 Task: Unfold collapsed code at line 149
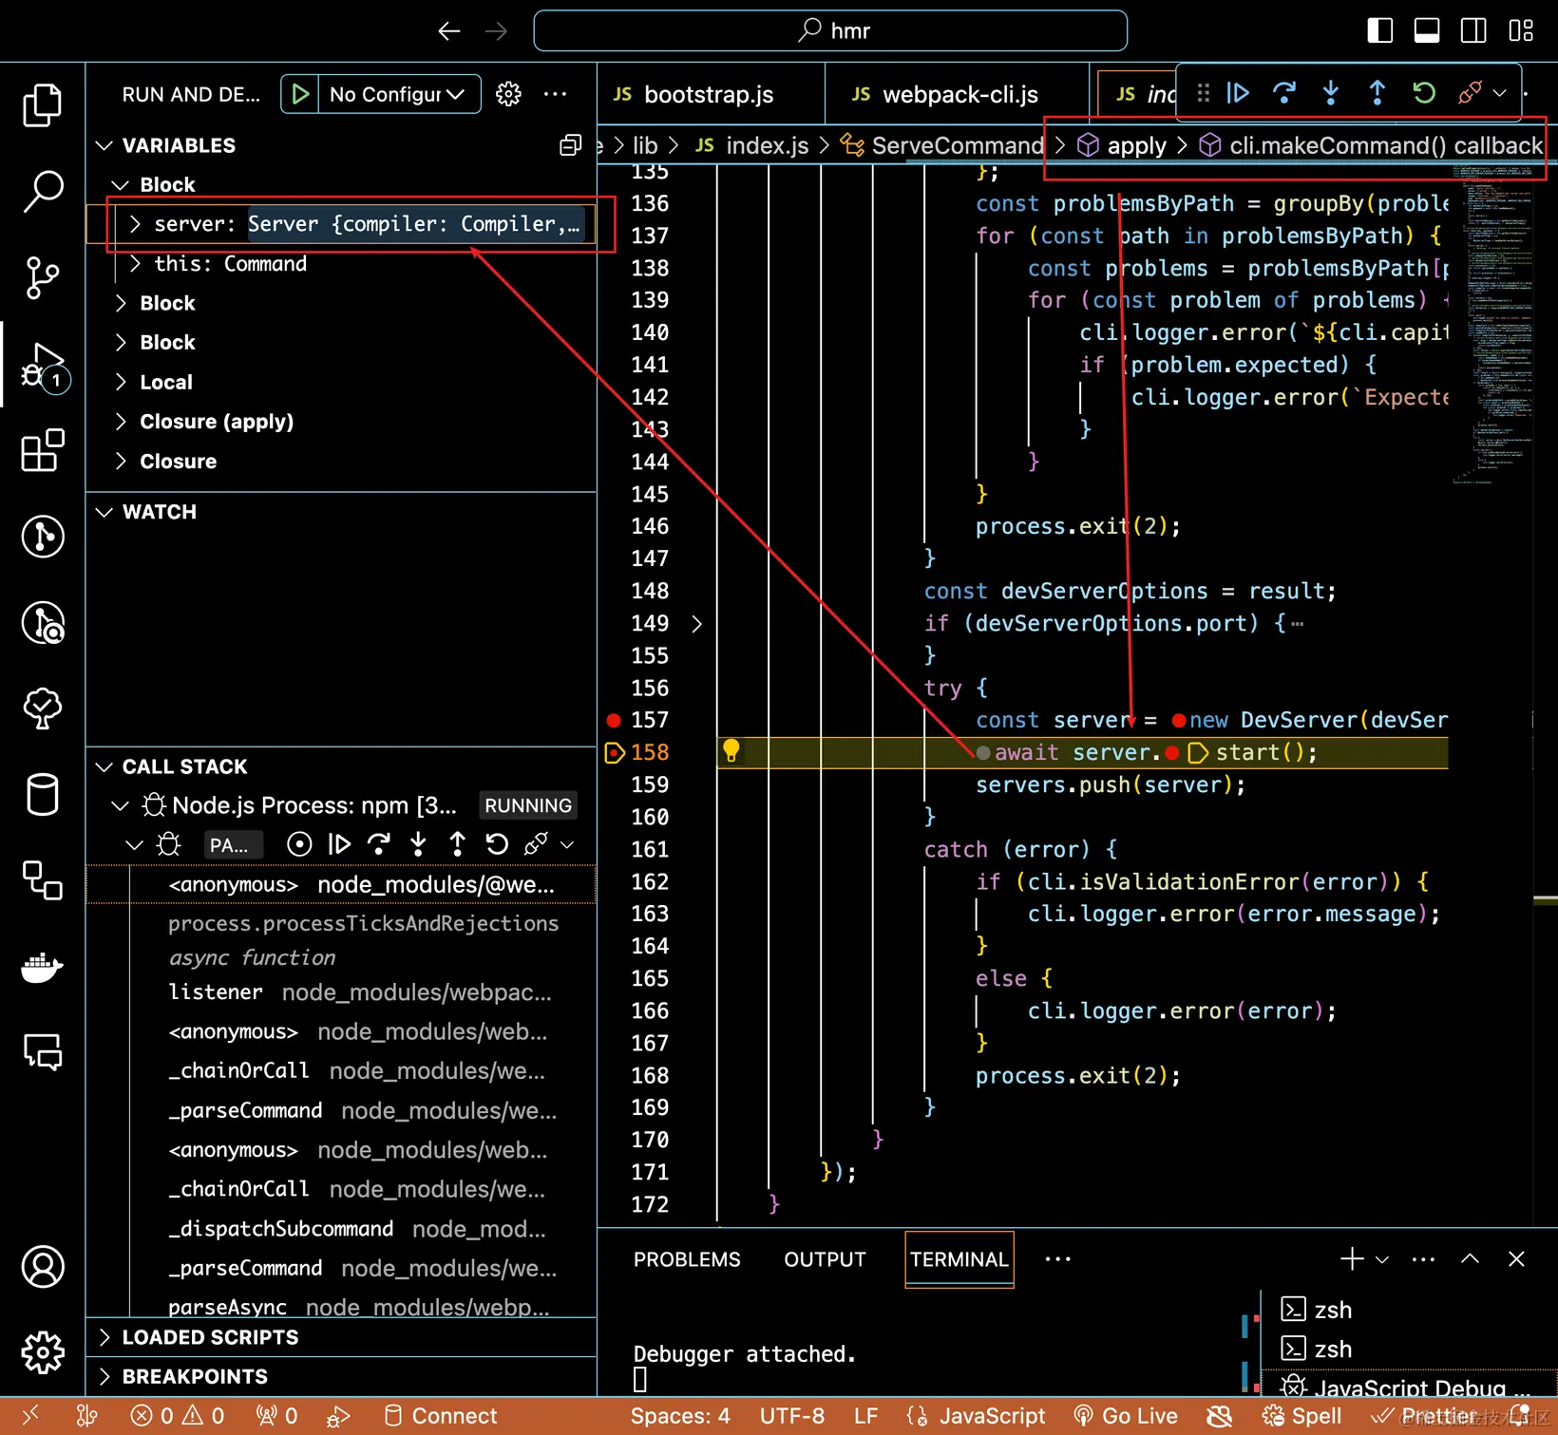(696, 624)
